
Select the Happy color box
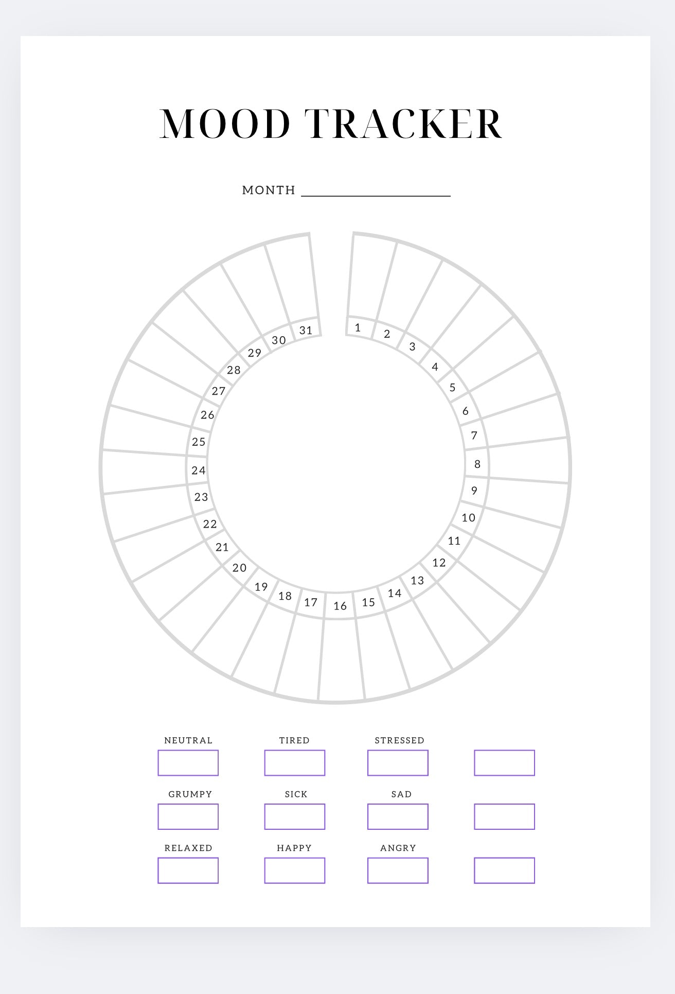295,870
